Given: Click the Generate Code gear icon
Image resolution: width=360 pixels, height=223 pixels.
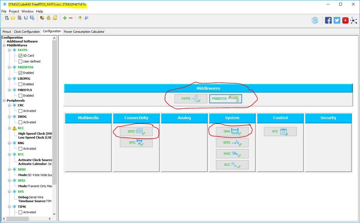Looking at the screenshot, I should point(49,18).
